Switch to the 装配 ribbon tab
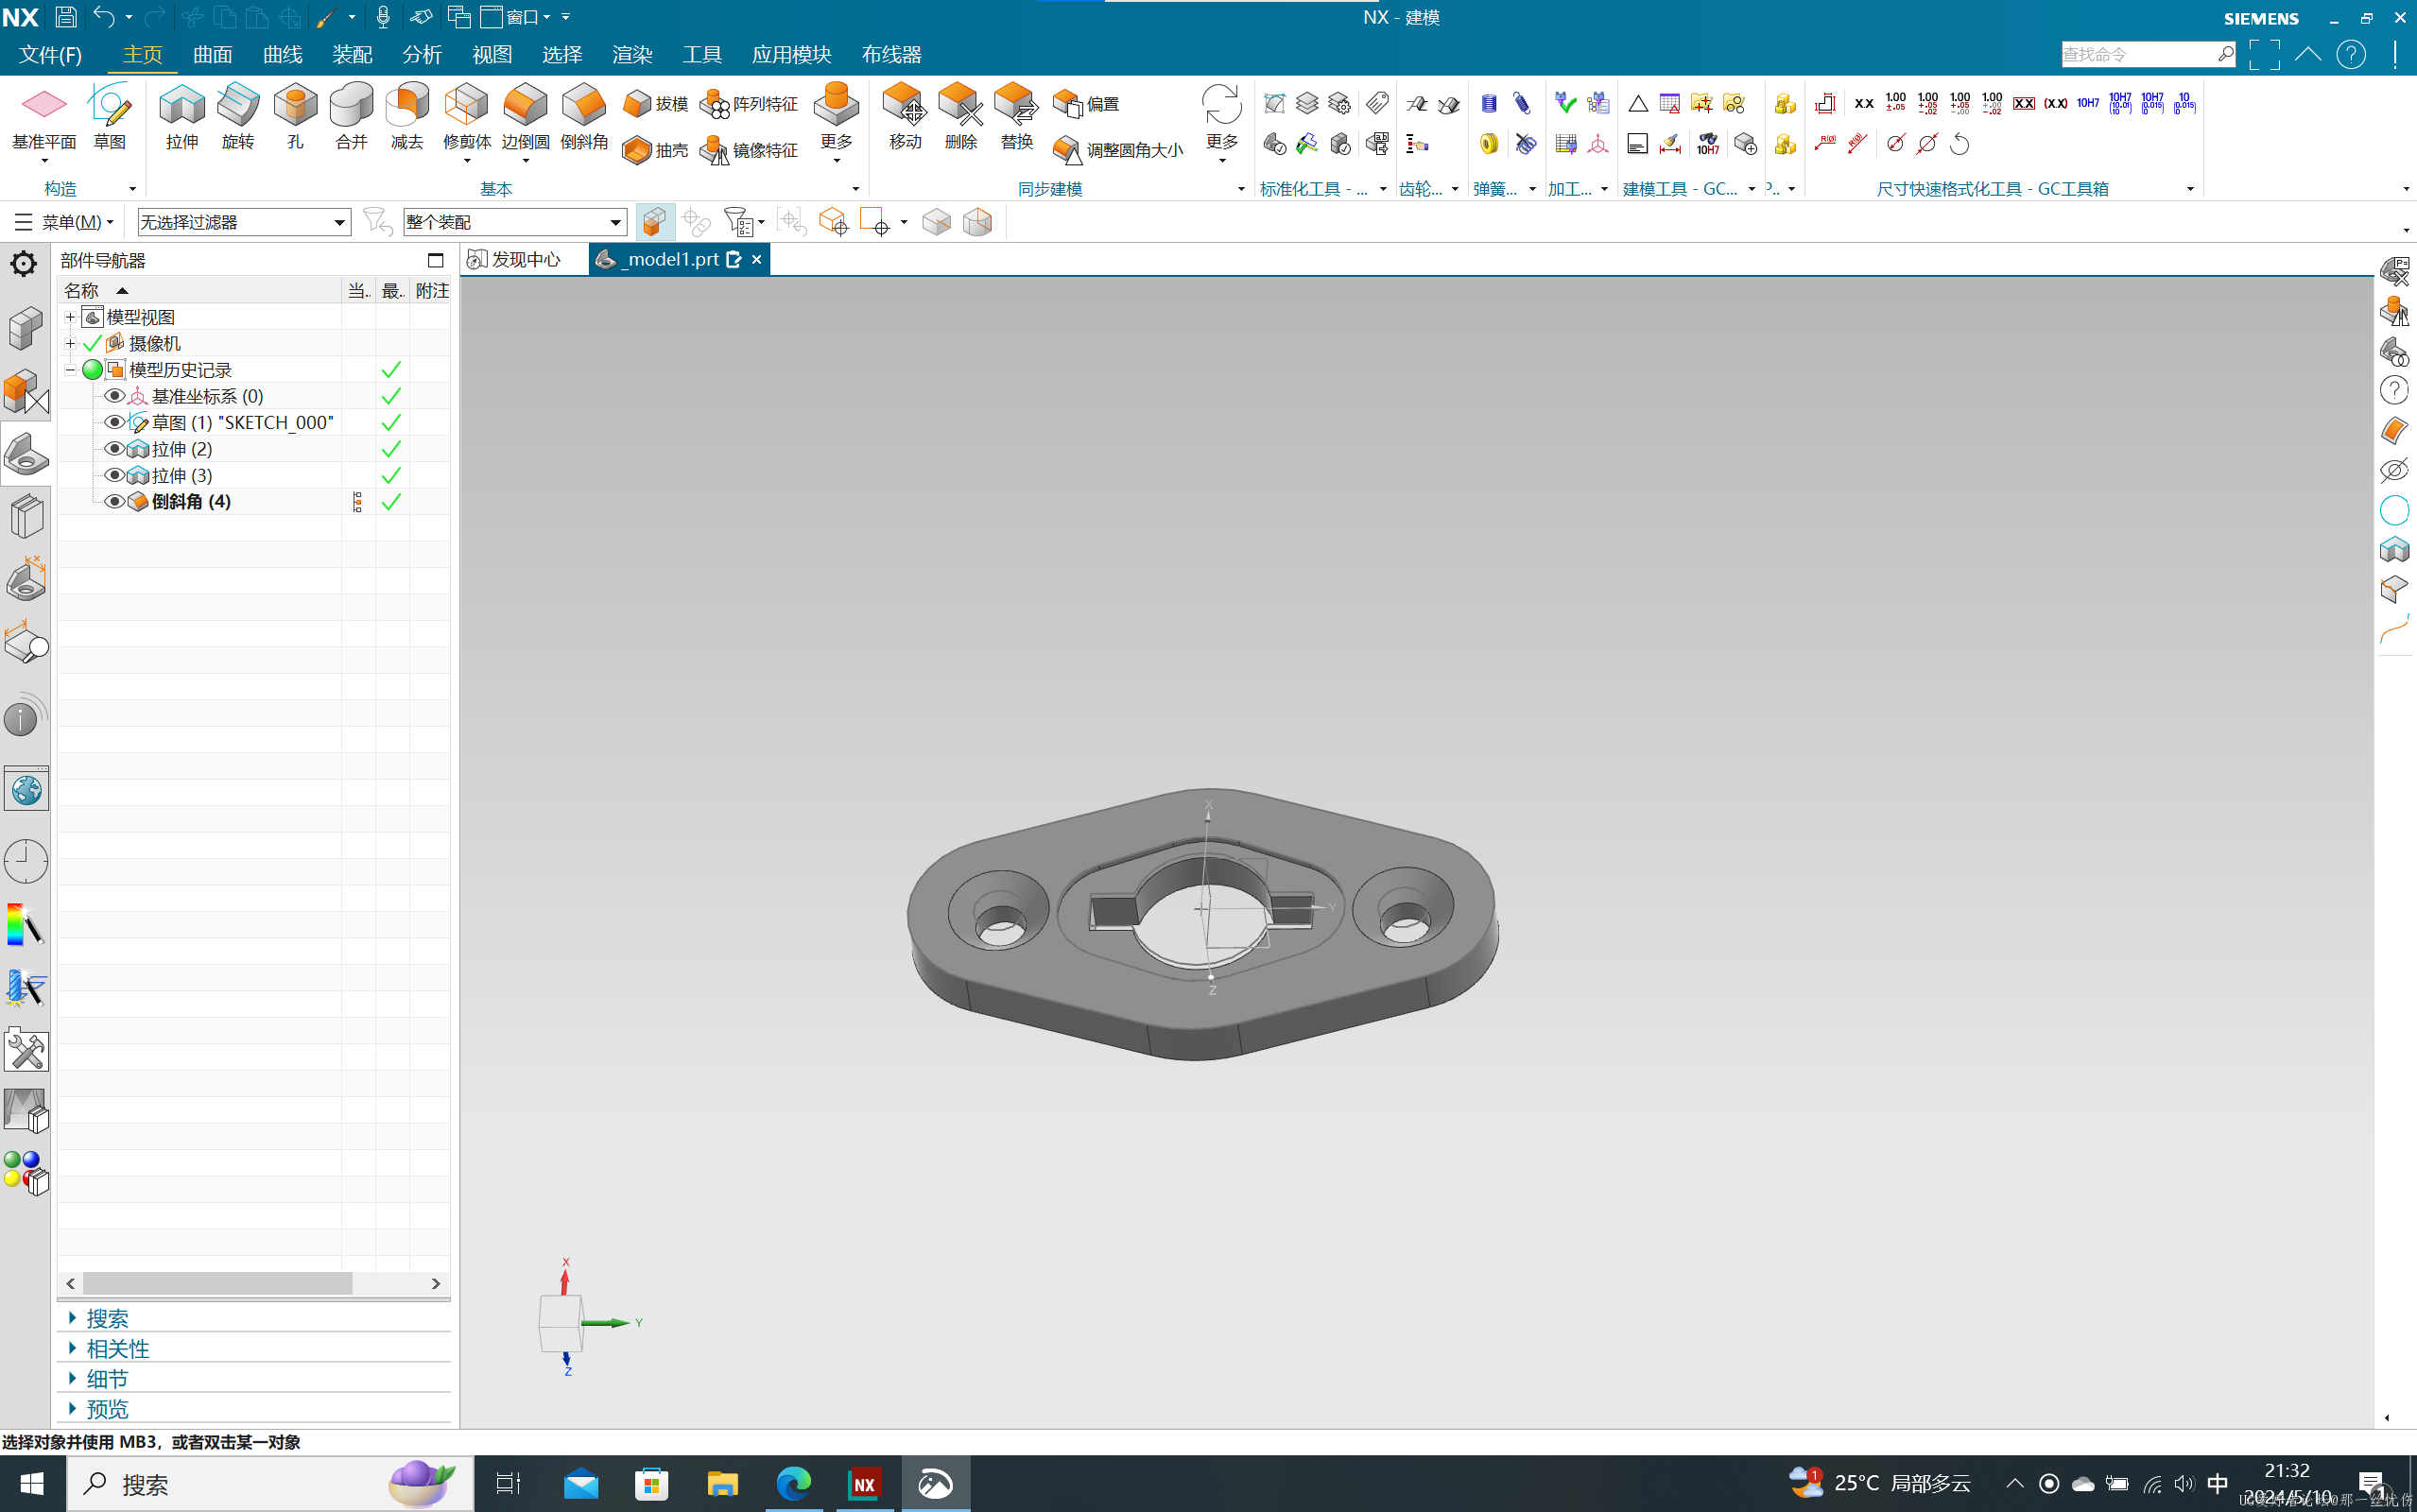The width and height of the screenshot is (2417, 1512). click(x=352, y=55)
